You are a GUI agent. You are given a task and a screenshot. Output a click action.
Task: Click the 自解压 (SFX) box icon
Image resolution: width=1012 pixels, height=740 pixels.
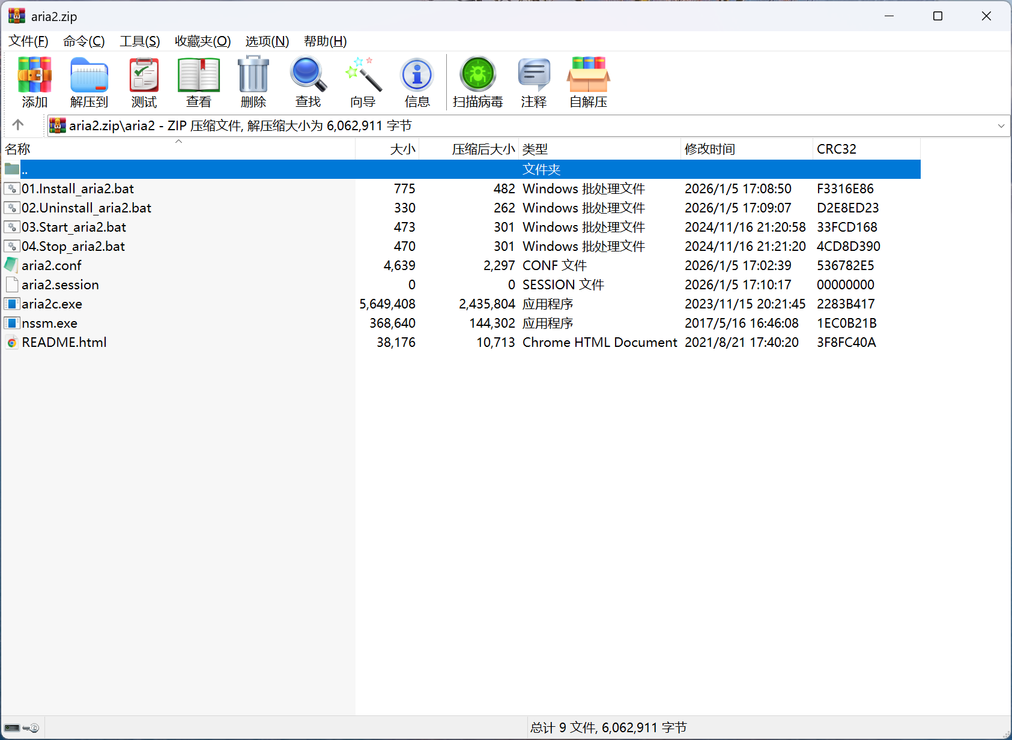tap(589, 74)
